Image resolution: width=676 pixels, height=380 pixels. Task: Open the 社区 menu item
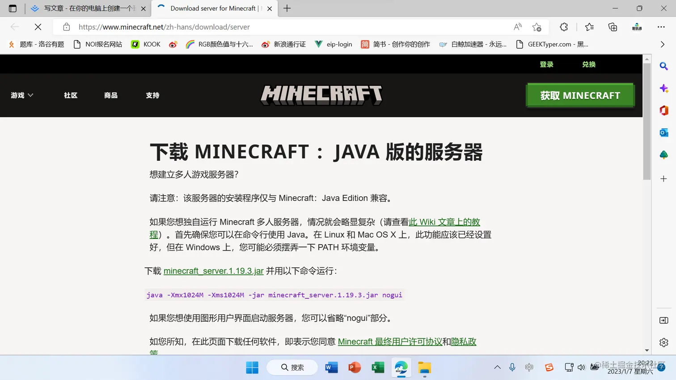click(x=71, y=95)
